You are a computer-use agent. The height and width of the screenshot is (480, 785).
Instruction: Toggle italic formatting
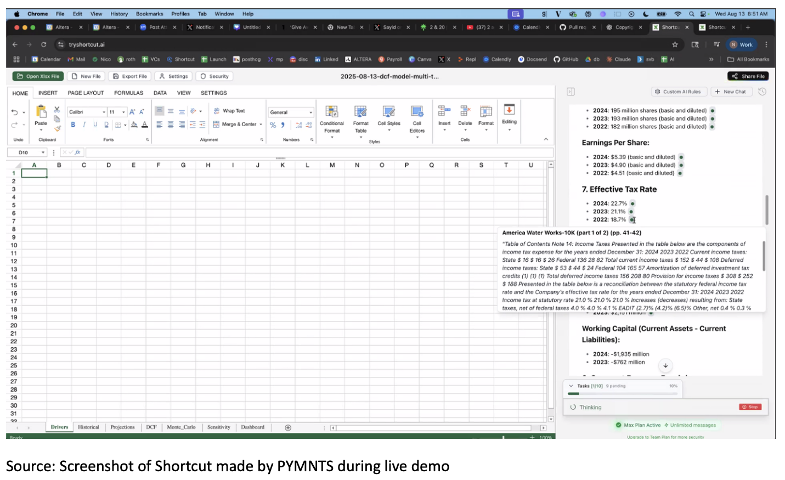click(x=84, y=125)
